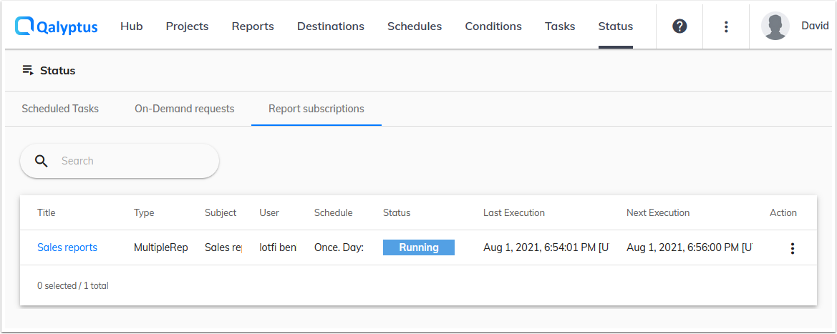Go to the Hub menu

(132, 26)
